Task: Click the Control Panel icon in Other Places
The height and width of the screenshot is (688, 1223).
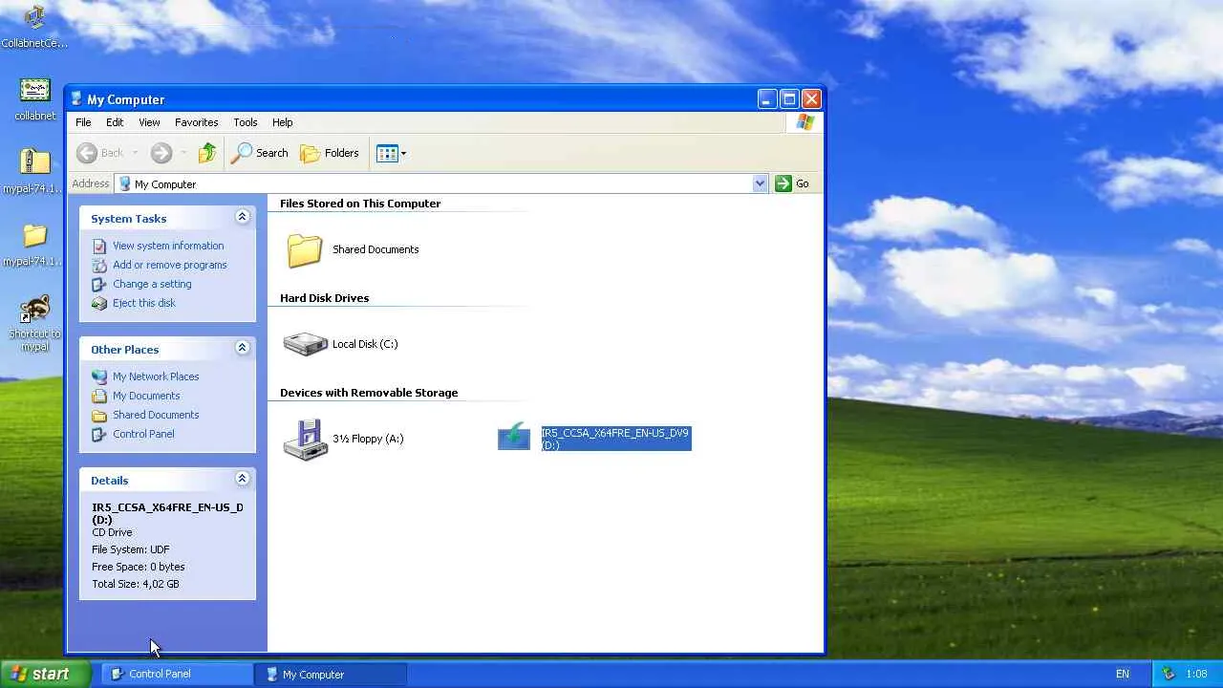Action: click(x=99, y=434)
